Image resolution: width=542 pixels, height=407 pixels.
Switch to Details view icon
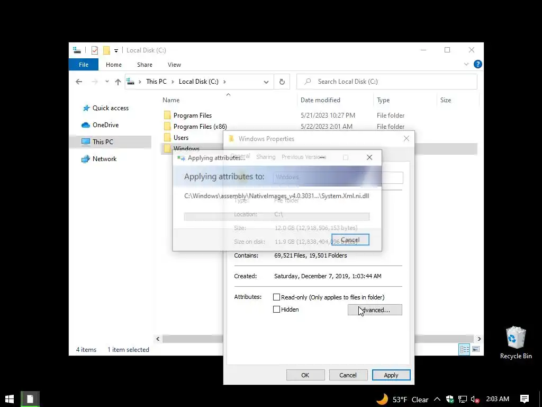pos(464,349)
